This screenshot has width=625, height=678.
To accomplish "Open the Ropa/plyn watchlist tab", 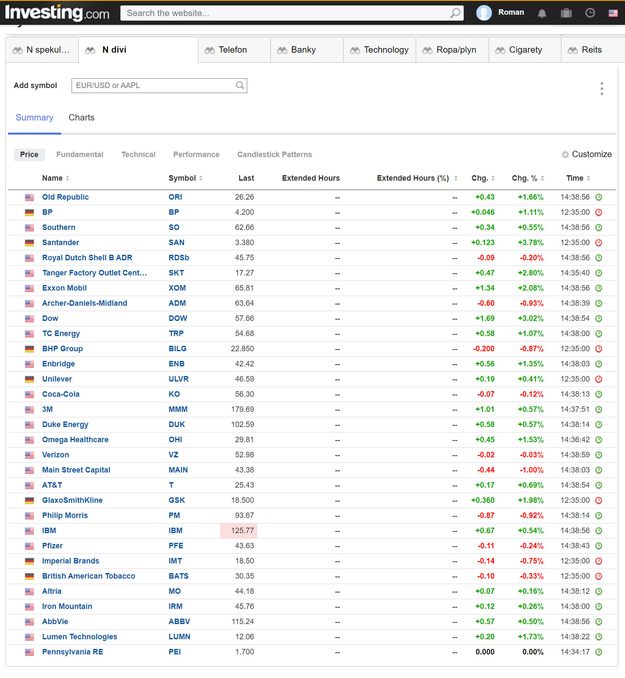I will [x=452, y=50].
